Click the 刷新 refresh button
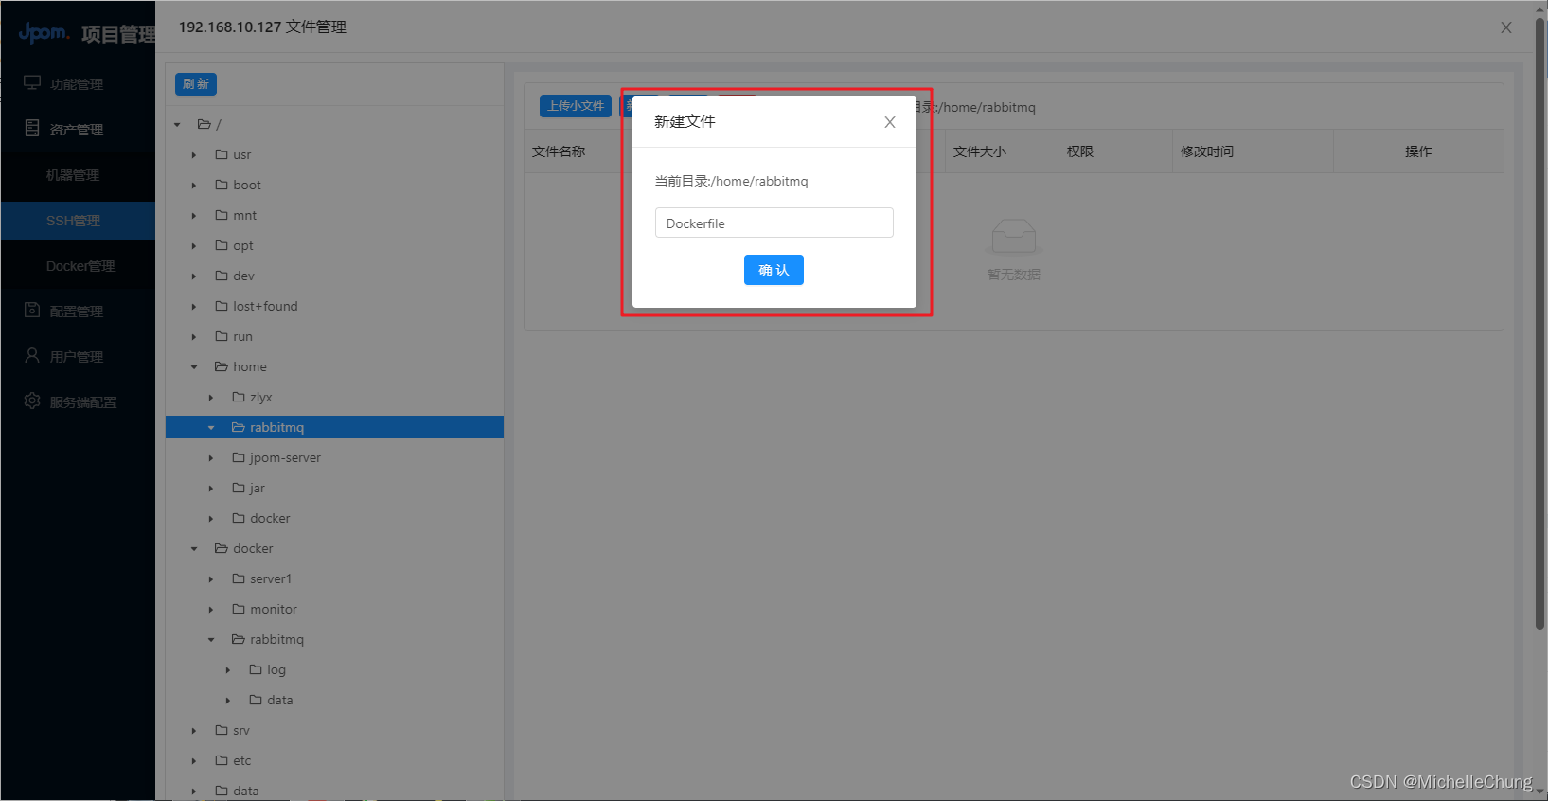 coord(196,84)
